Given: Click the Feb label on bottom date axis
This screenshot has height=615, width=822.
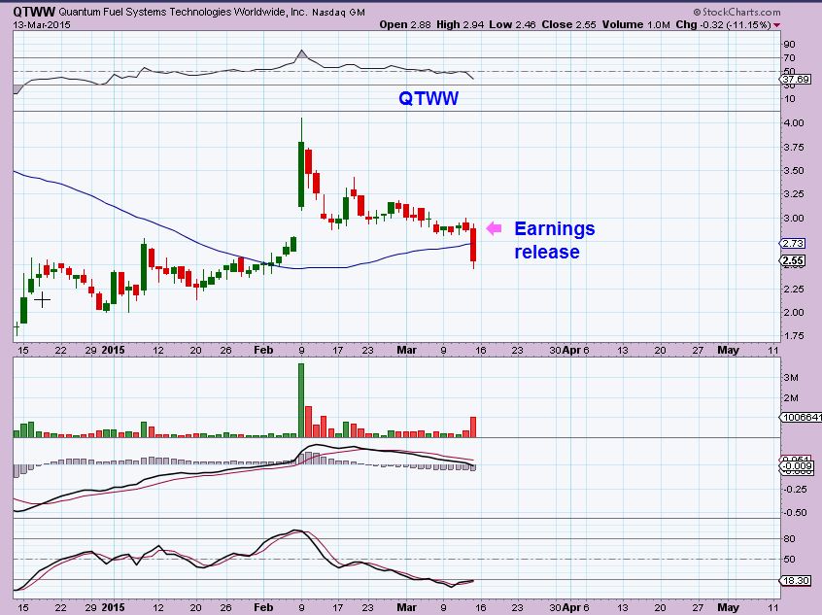Looking at the screenshot, I should [x=263, y=607].
